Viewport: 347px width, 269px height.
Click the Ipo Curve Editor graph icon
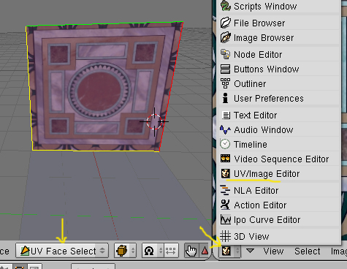(226, 219)
